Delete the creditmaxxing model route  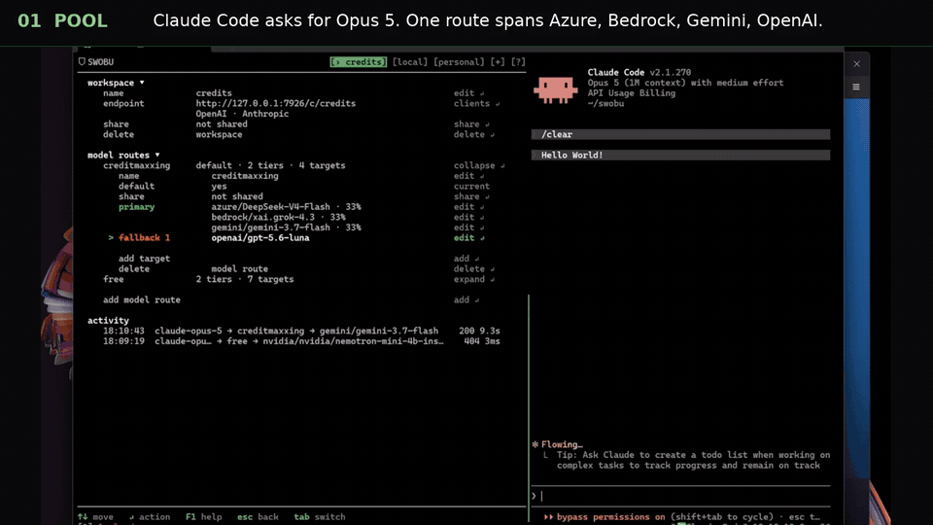[x=474, y=269]
